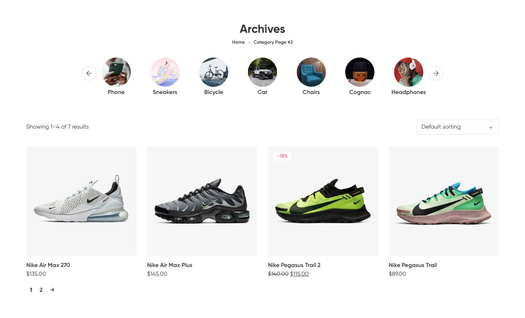Viewport: 525px width, 318px height.
Task: Click the Home breadcrumb link
Action: (238, 42)
